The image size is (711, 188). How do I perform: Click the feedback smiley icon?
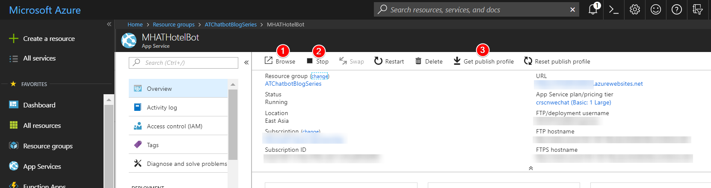click(x=656, y=9)
